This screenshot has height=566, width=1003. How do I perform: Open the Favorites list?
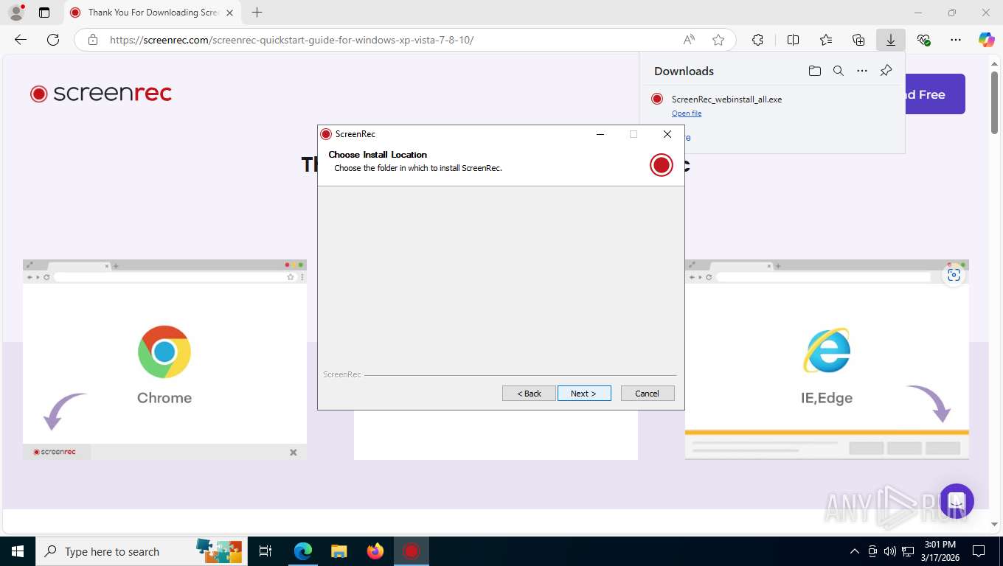click(x=826, y=40)
